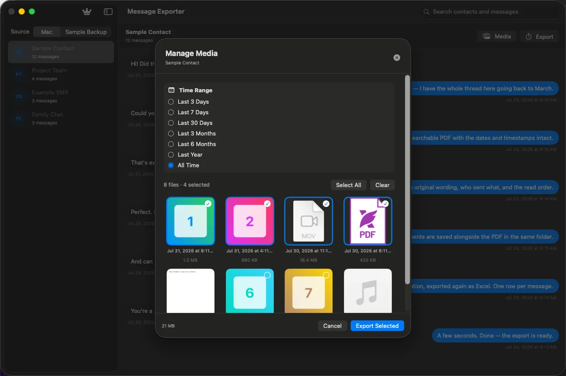The height and width of the screenshot is (376, 566).
Task: Click the white text document thumbnail
Action: [191, 291]
